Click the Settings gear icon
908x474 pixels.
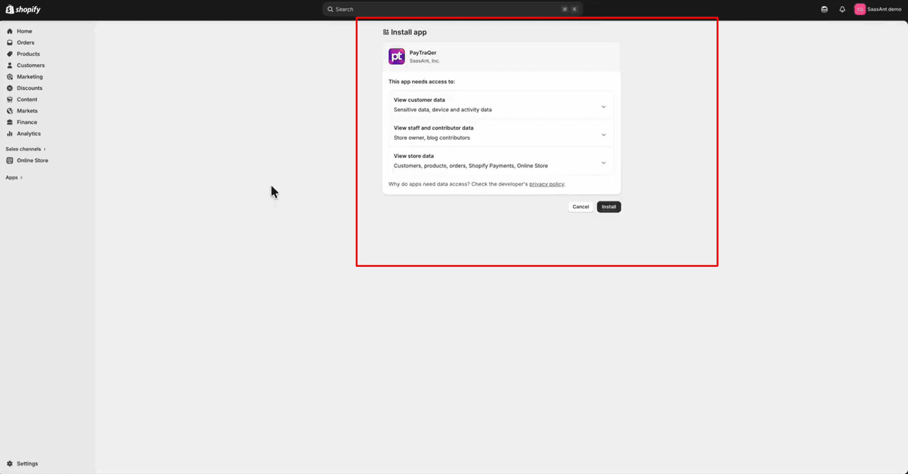[9, 464]
